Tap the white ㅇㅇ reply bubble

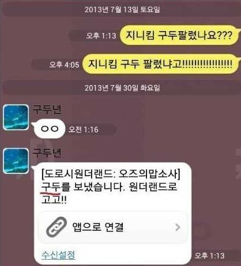pos(49,129)
